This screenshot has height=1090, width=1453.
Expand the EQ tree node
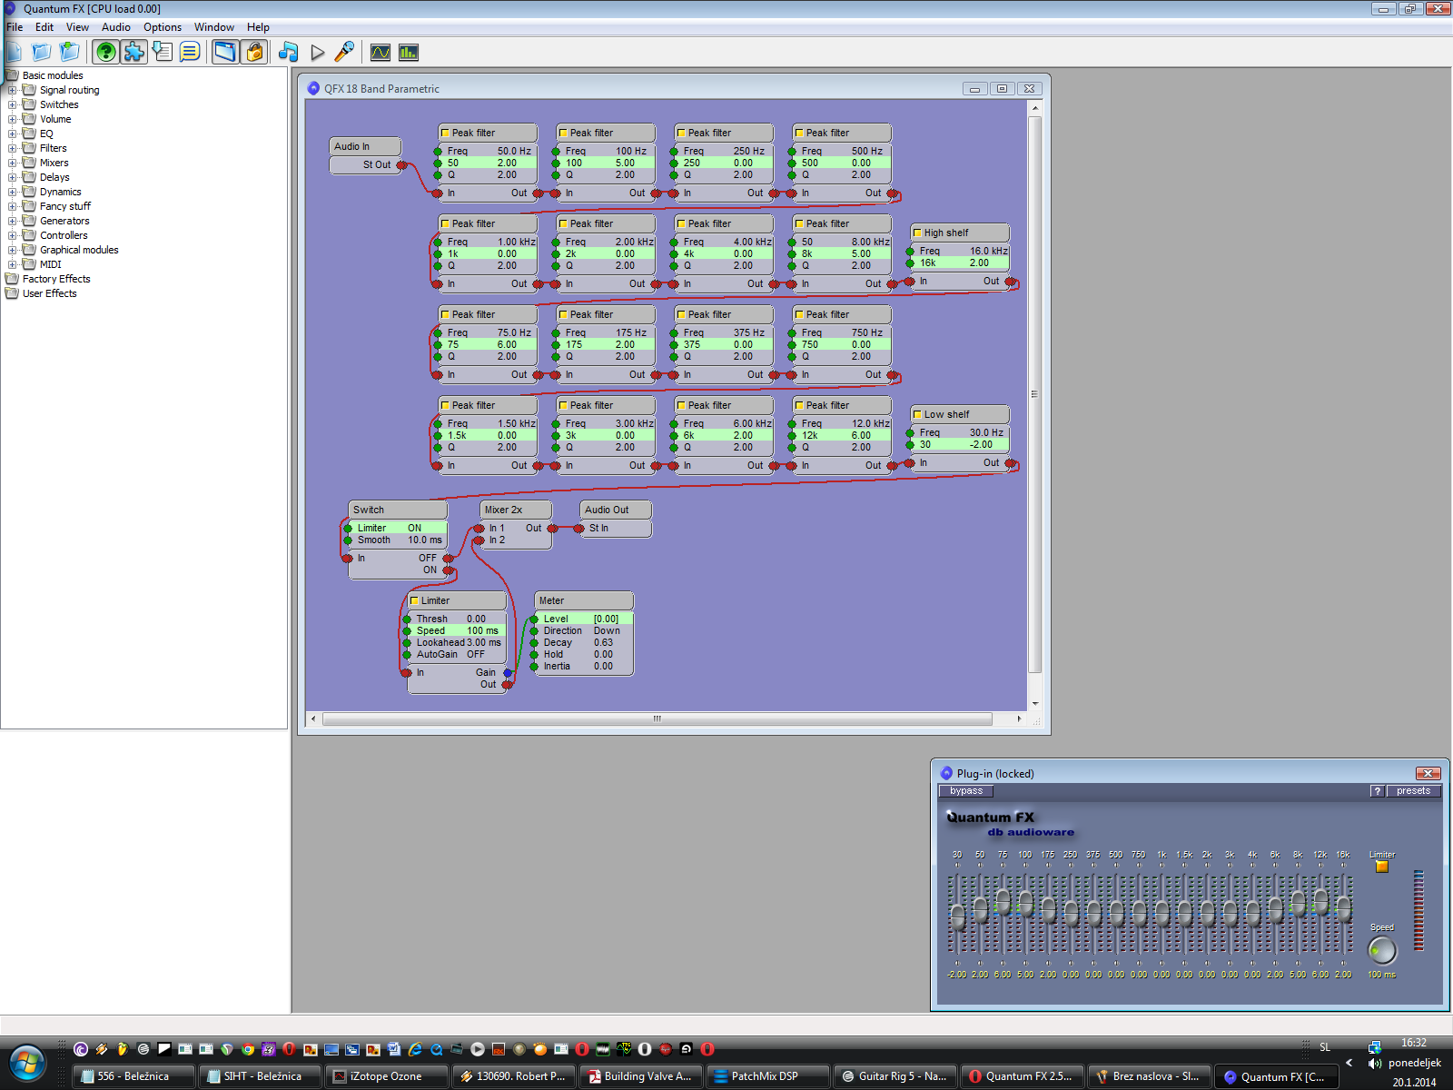13,134
